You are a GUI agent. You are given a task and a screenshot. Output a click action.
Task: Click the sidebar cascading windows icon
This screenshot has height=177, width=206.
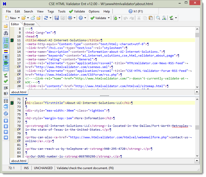[x=6, y=106]
